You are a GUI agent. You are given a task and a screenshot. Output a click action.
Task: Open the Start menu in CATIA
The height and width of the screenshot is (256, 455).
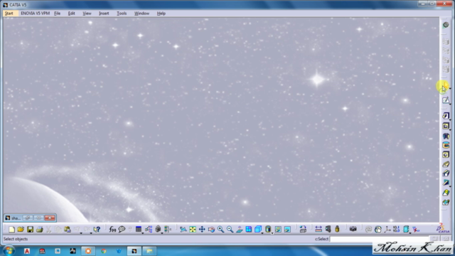click(9, 14)
